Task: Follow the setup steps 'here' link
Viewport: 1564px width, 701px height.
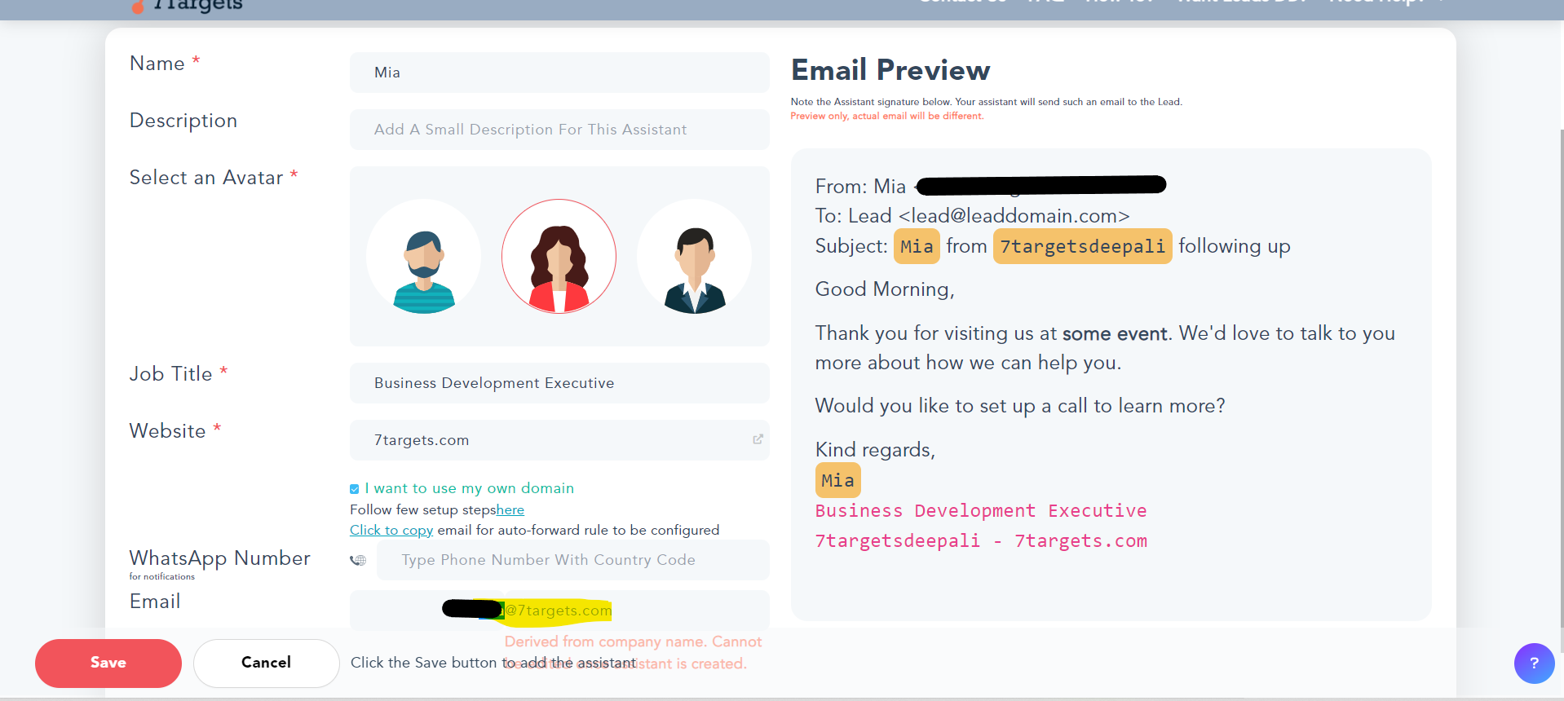Action: point(510,509)
